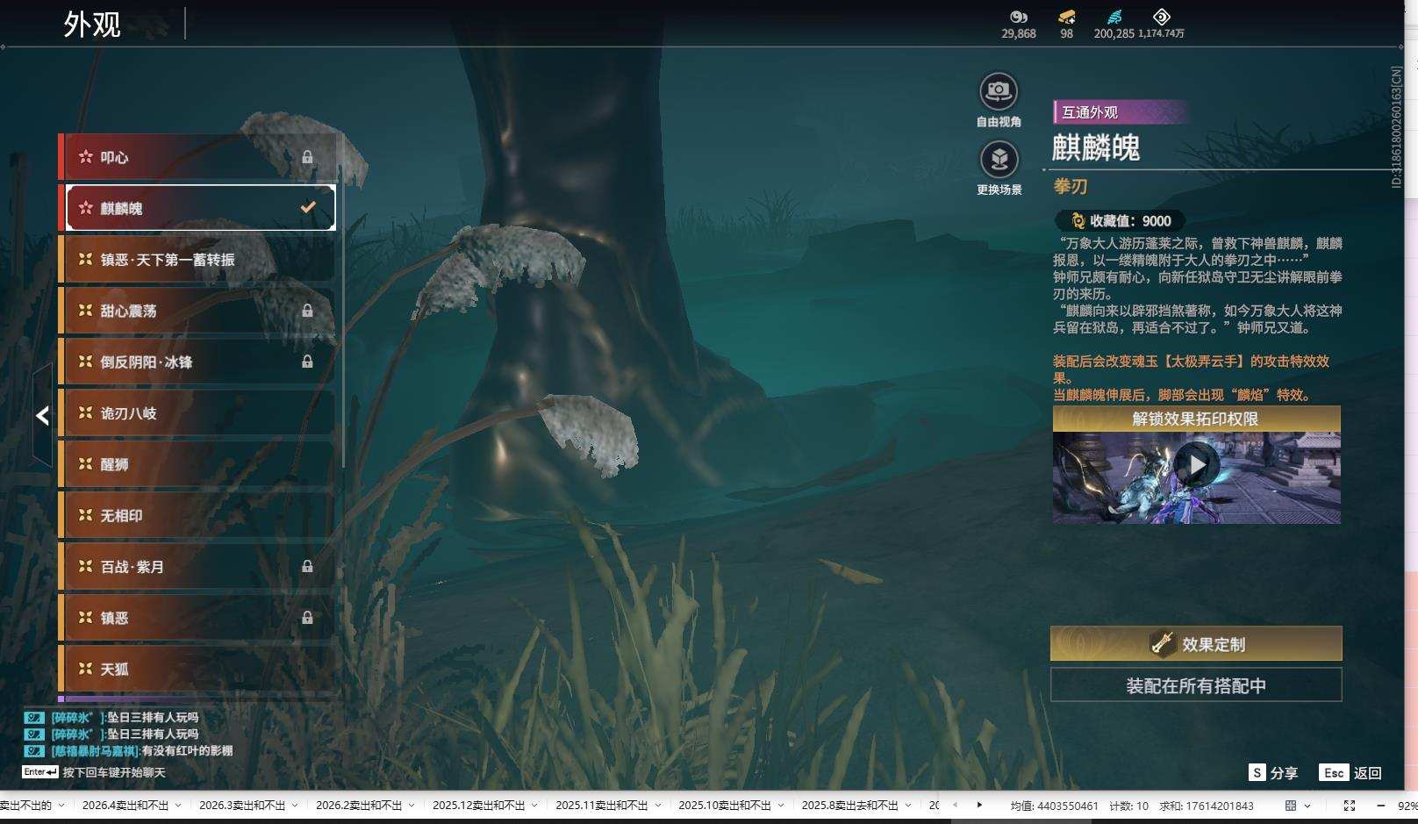1418x824 pixels.
Task: Click the lock icon on 百战·紫月
Action: pyautogui.click(x=307, y=567)
